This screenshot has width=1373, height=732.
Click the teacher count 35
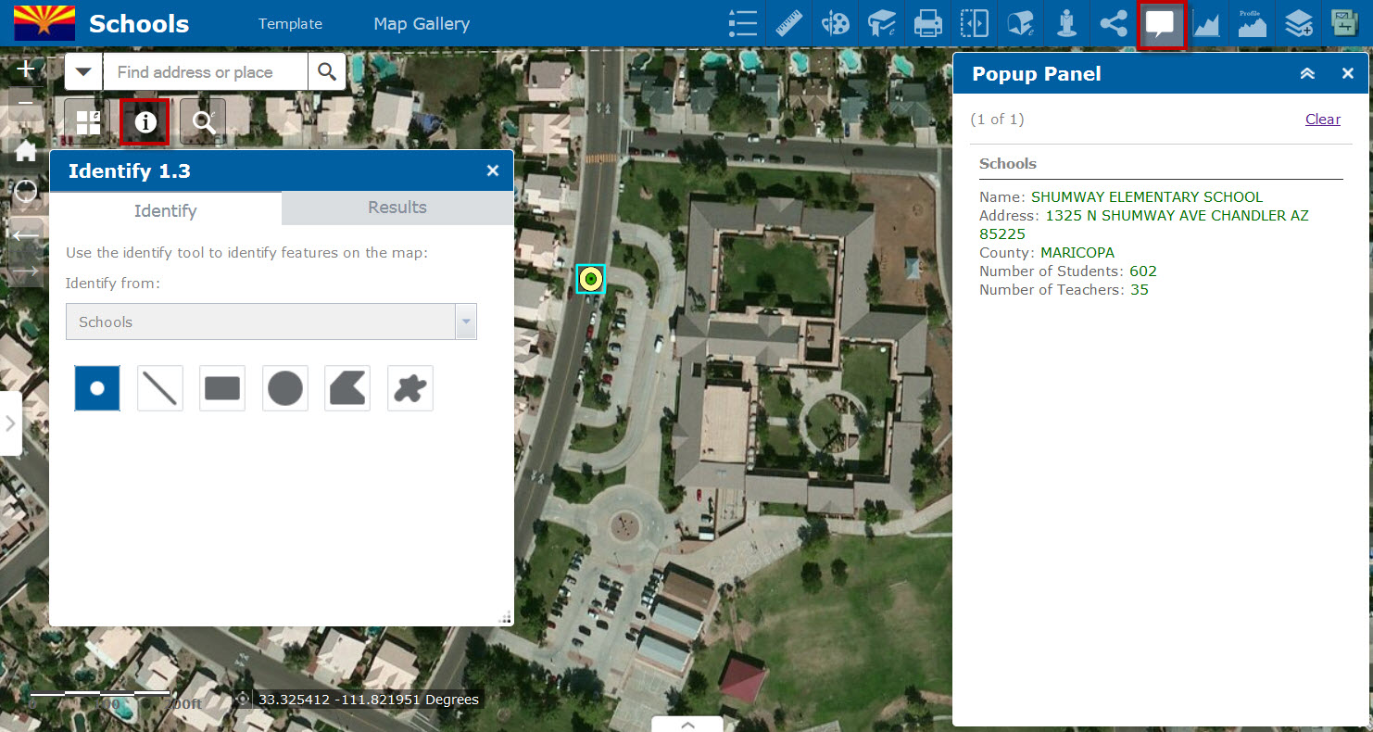[x=1139, y=289]
